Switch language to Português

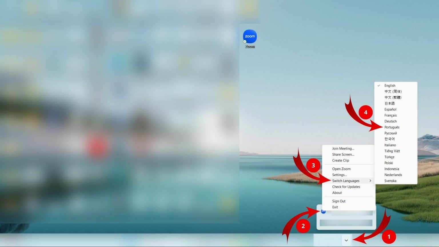(x=392, y=127)
